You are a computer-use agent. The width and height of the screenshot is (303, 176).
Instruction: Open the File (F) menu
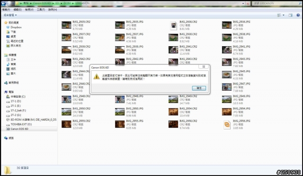[x=6, y=9]
